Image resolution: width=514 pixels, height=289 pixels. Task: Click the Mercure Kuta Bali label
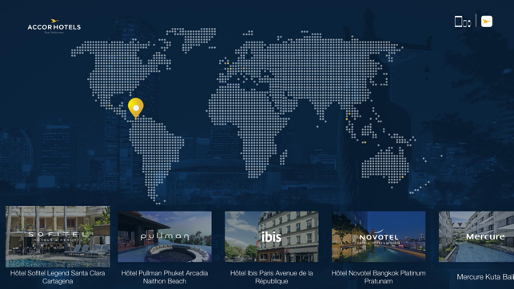pos(485,277)
